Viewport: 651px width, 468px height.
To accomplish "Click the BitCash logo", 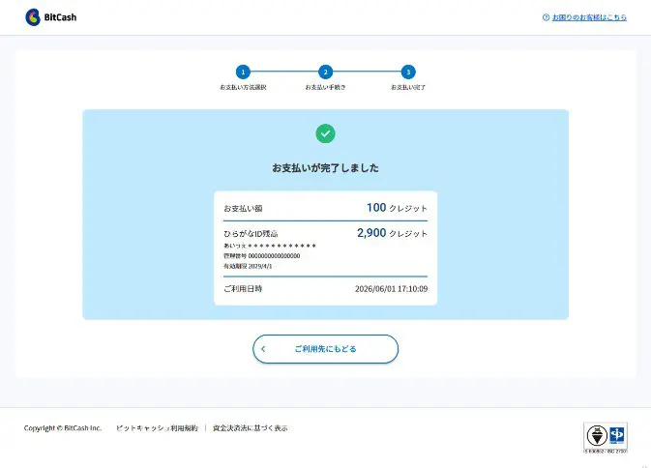I will [x=50, y=17].
